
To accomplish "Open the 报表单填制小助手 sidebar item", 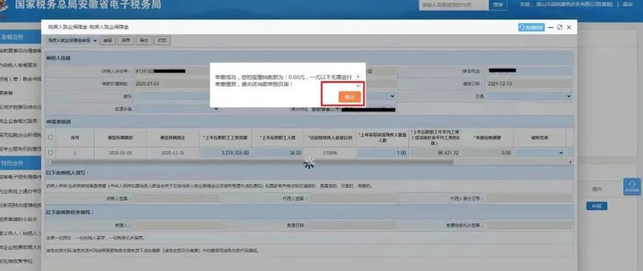I will [20, 219].
